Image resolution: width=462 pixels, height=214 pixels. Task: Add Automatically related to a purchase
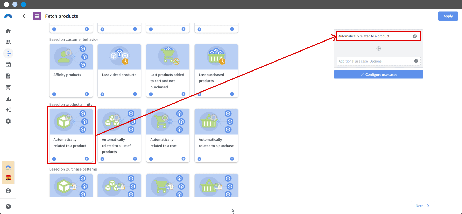click(232, 159)
